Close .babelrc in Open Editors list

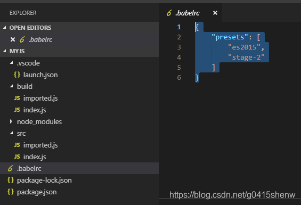pyautogui.click(x=13, y=39)
